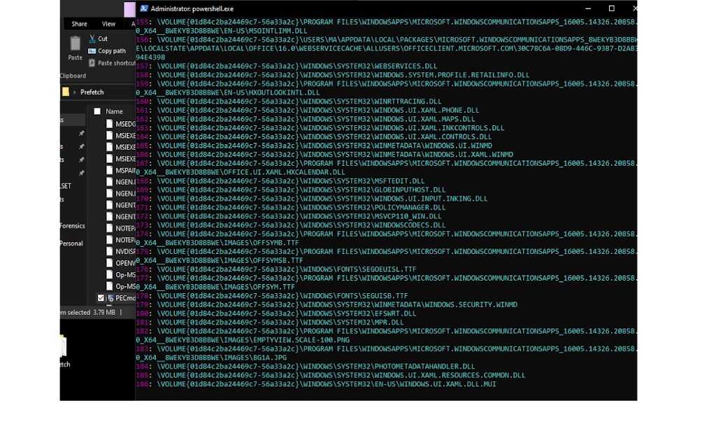Click the Prefetch breadcrumb in the address bar

(x=92, y=92)
